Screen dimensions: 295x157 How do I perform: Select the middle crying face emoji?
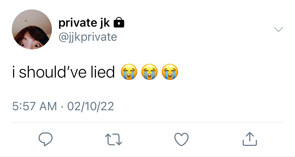pos(149,72)
